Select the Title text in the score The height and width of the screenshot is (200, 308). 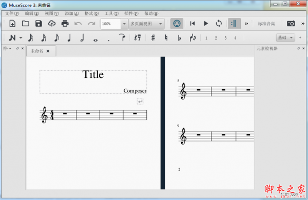point(93,74)
